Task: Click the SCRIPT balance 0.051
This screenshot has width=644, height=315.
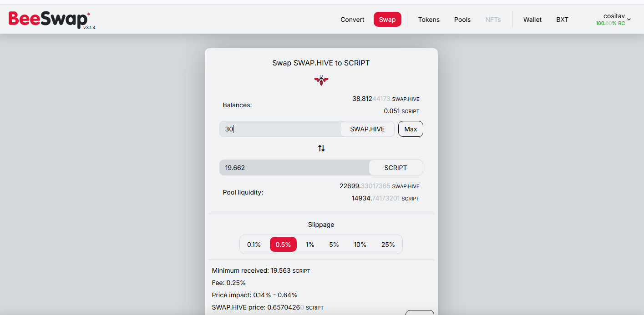Action: (x=401, y=111)
